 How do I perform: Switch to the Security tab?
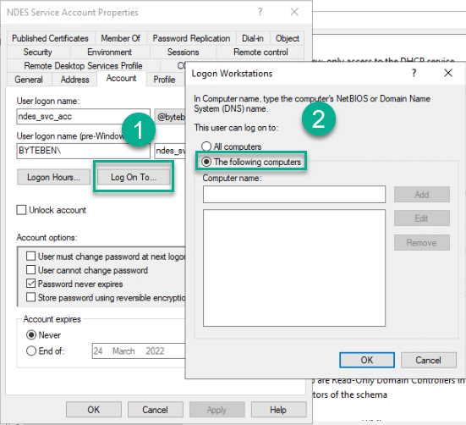(38, 52)
